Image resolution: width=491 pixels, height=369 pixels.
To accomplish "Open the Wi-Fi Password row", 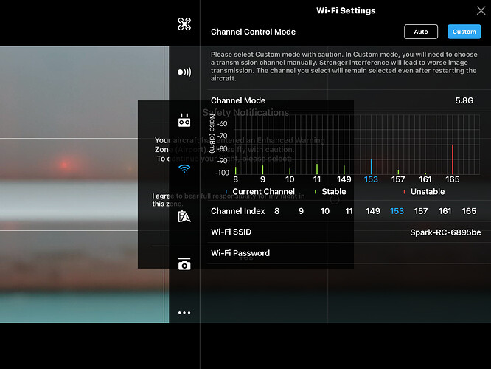I will click(346, 253).
